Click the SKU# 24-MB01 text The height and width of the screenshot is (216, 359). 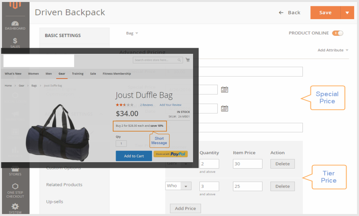pos(179,116)
